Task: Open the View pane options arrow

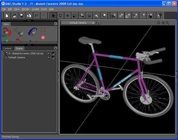Action: pos(55,24)
